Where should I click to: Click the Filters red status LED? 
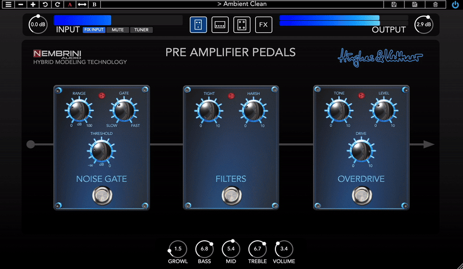pos(231,96)
